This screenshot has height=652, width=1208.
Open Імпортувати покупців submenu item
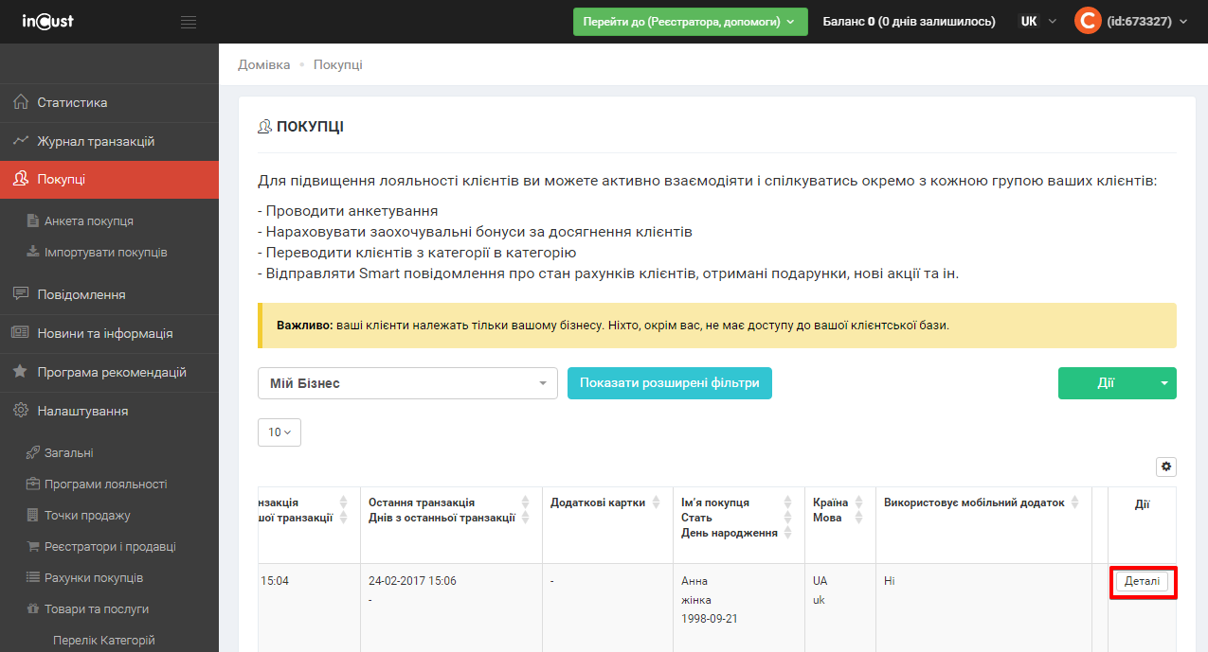(105, 253)
